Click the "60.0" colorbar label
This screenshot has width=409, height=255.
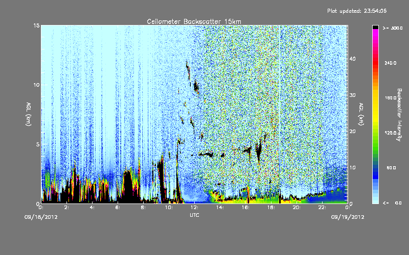click(391, 168)
